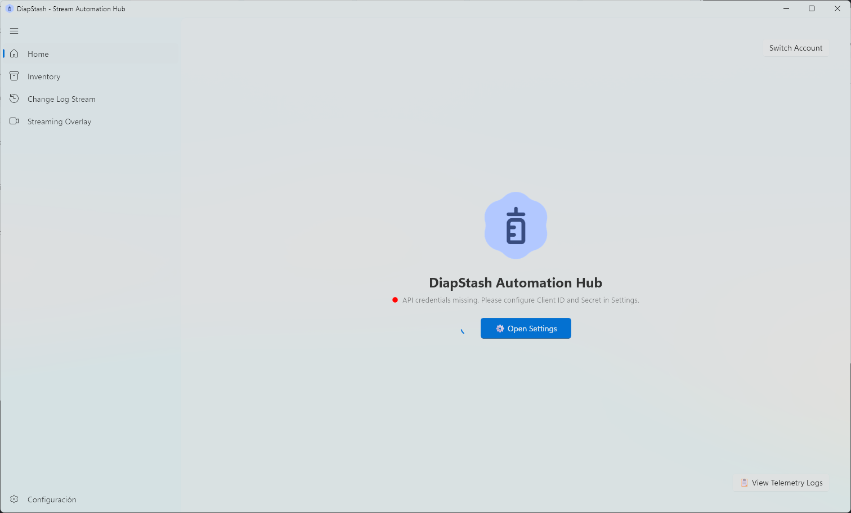Open the Change Log Stream page

coord(91,99)
